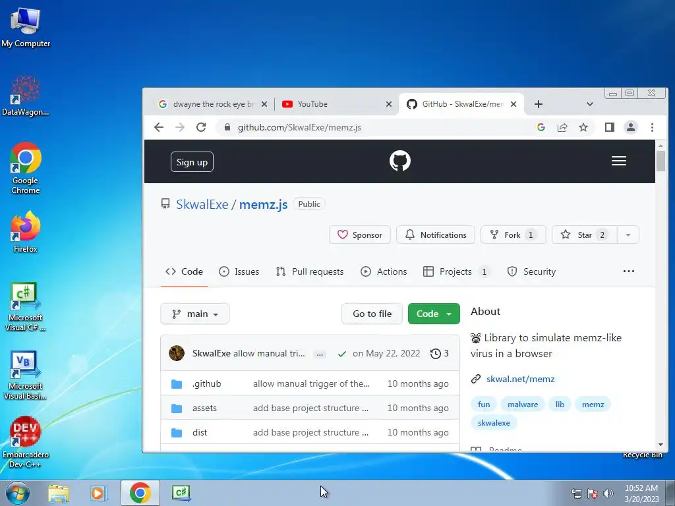The width and height of the screenshot is (675, 506).
Task: Open My Computer desktop icon
Action: [26, 27]
